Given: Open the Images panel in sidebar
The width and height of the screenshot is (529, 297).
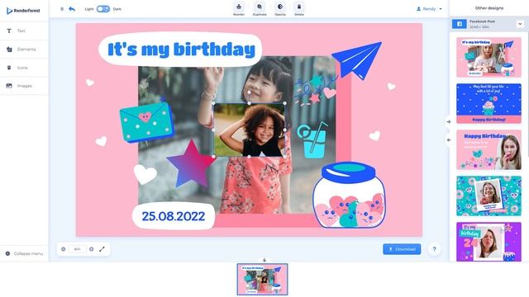Looking at the screenshot, I should tap(24, 86).
